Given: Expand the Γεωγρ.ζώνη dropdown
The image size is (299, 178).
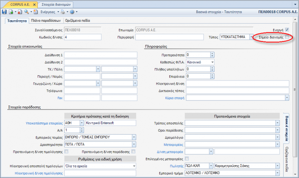Looking at the screenshot, I should (98, 83).
